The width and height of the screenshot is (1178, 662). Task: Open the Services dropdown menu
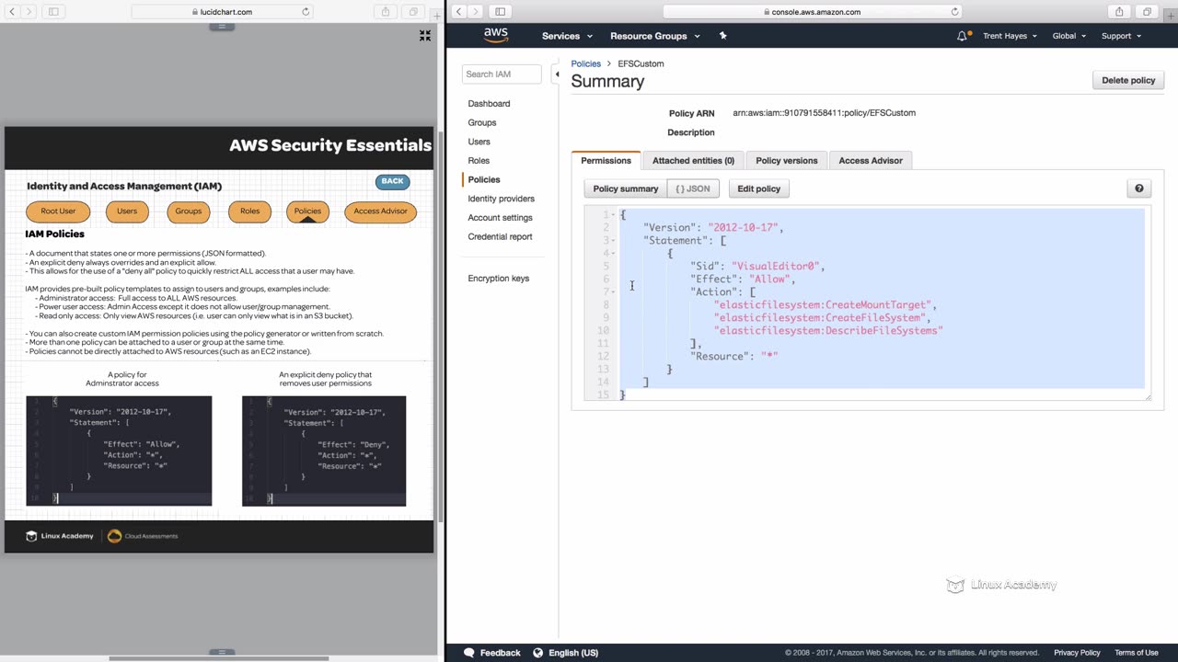point(567,36)
